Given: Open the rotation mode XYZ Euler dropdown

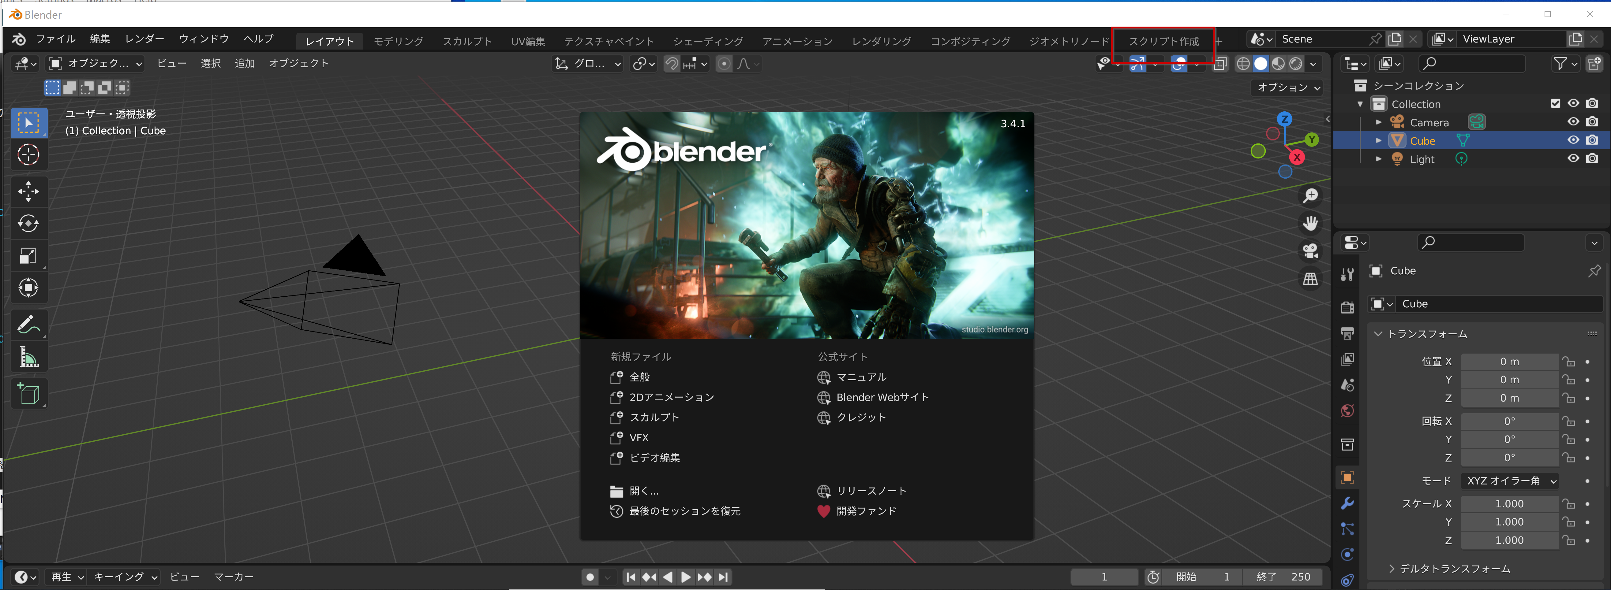Looking at the screenshot, I should click(1510, 481).
